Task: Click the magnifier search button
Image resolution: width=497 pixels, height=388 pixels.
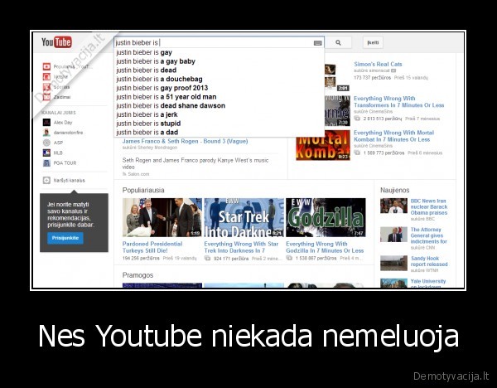Action: (338, 42)
